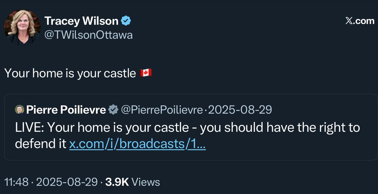Click the "Views" label
The image size is (378, 194).
point(146,182)
